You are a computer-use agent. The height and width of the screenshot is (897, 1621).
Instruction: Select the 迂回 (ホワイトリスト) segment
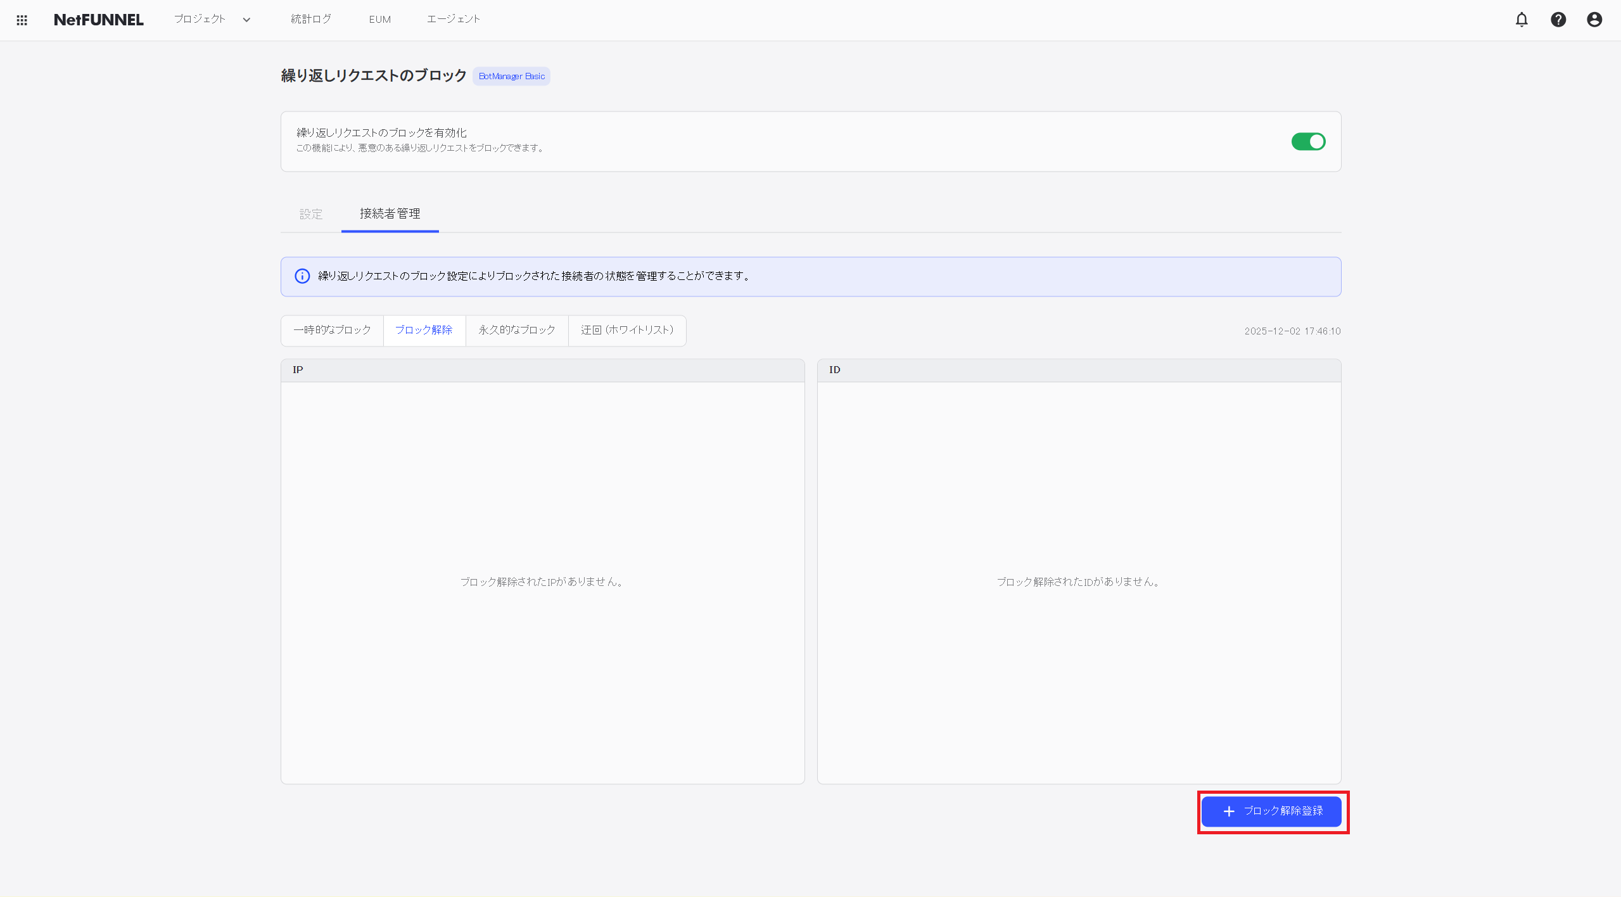626,330
